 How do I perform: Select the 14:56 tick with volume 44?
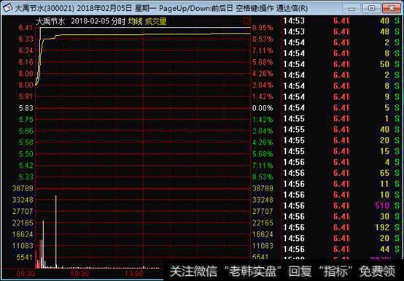341,249
